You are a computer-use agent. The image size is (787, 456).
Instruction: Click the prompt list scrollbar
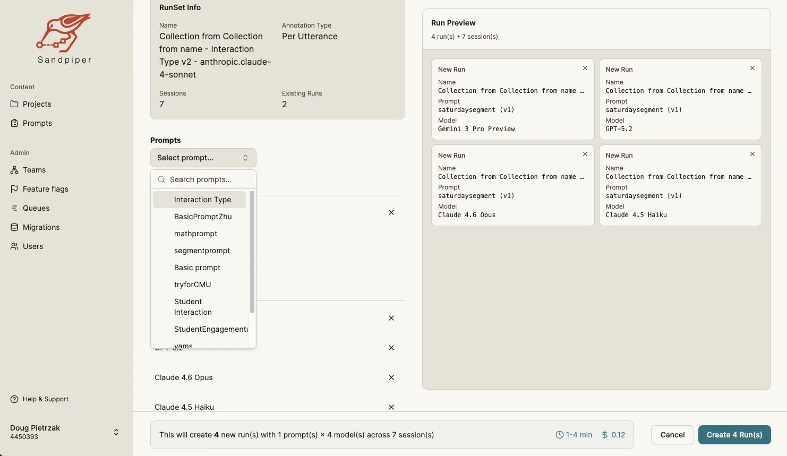point(252,252)
